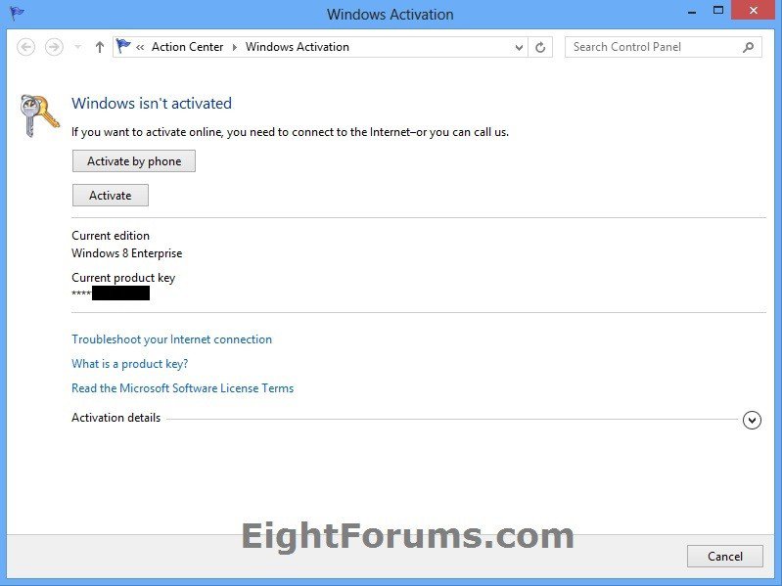Screen dimensions: 782x586
Task: Go up one level with the up arrow
Action: pyautogui.click(x=100, y=47)
